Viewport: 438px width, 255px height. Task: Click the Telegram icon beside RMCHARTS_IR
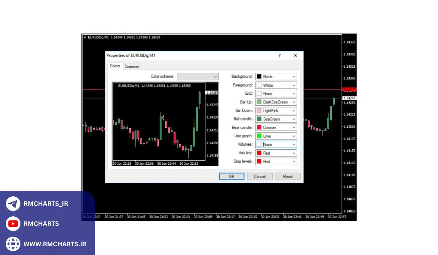pos(13,204)
